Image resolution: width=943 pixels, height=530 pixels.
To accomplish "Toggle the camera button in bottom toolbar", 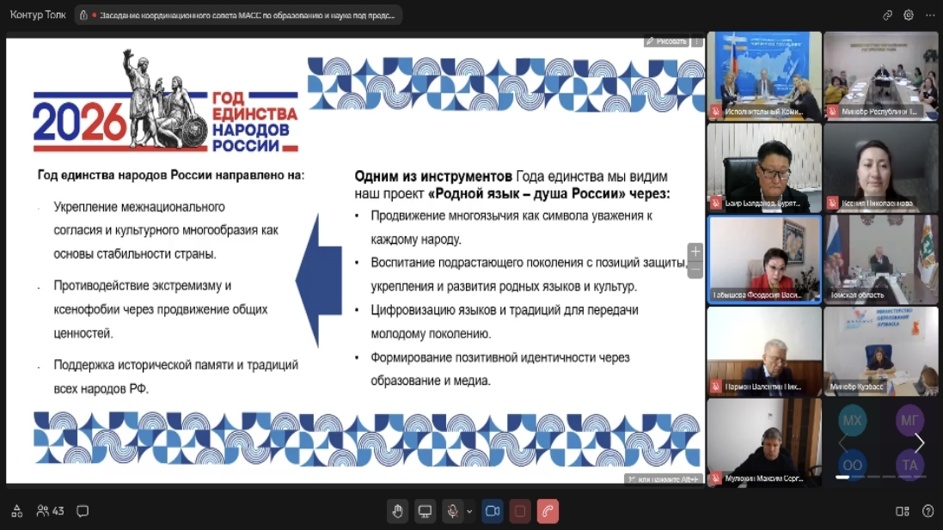I will (493, 511).
